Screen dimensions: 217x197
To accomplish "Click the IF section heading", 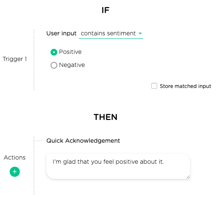I will (105, 10).
